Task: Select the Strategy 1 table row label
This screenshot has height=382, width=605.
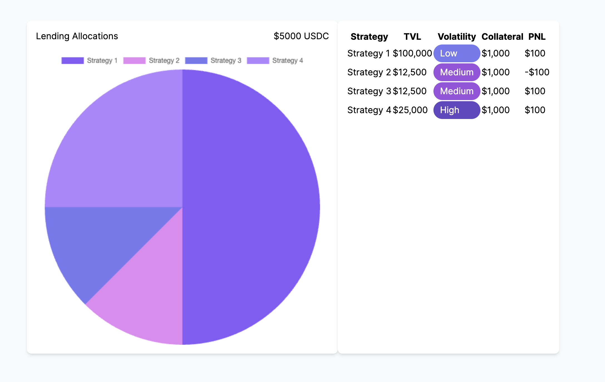Action: (x=368, y=53)
